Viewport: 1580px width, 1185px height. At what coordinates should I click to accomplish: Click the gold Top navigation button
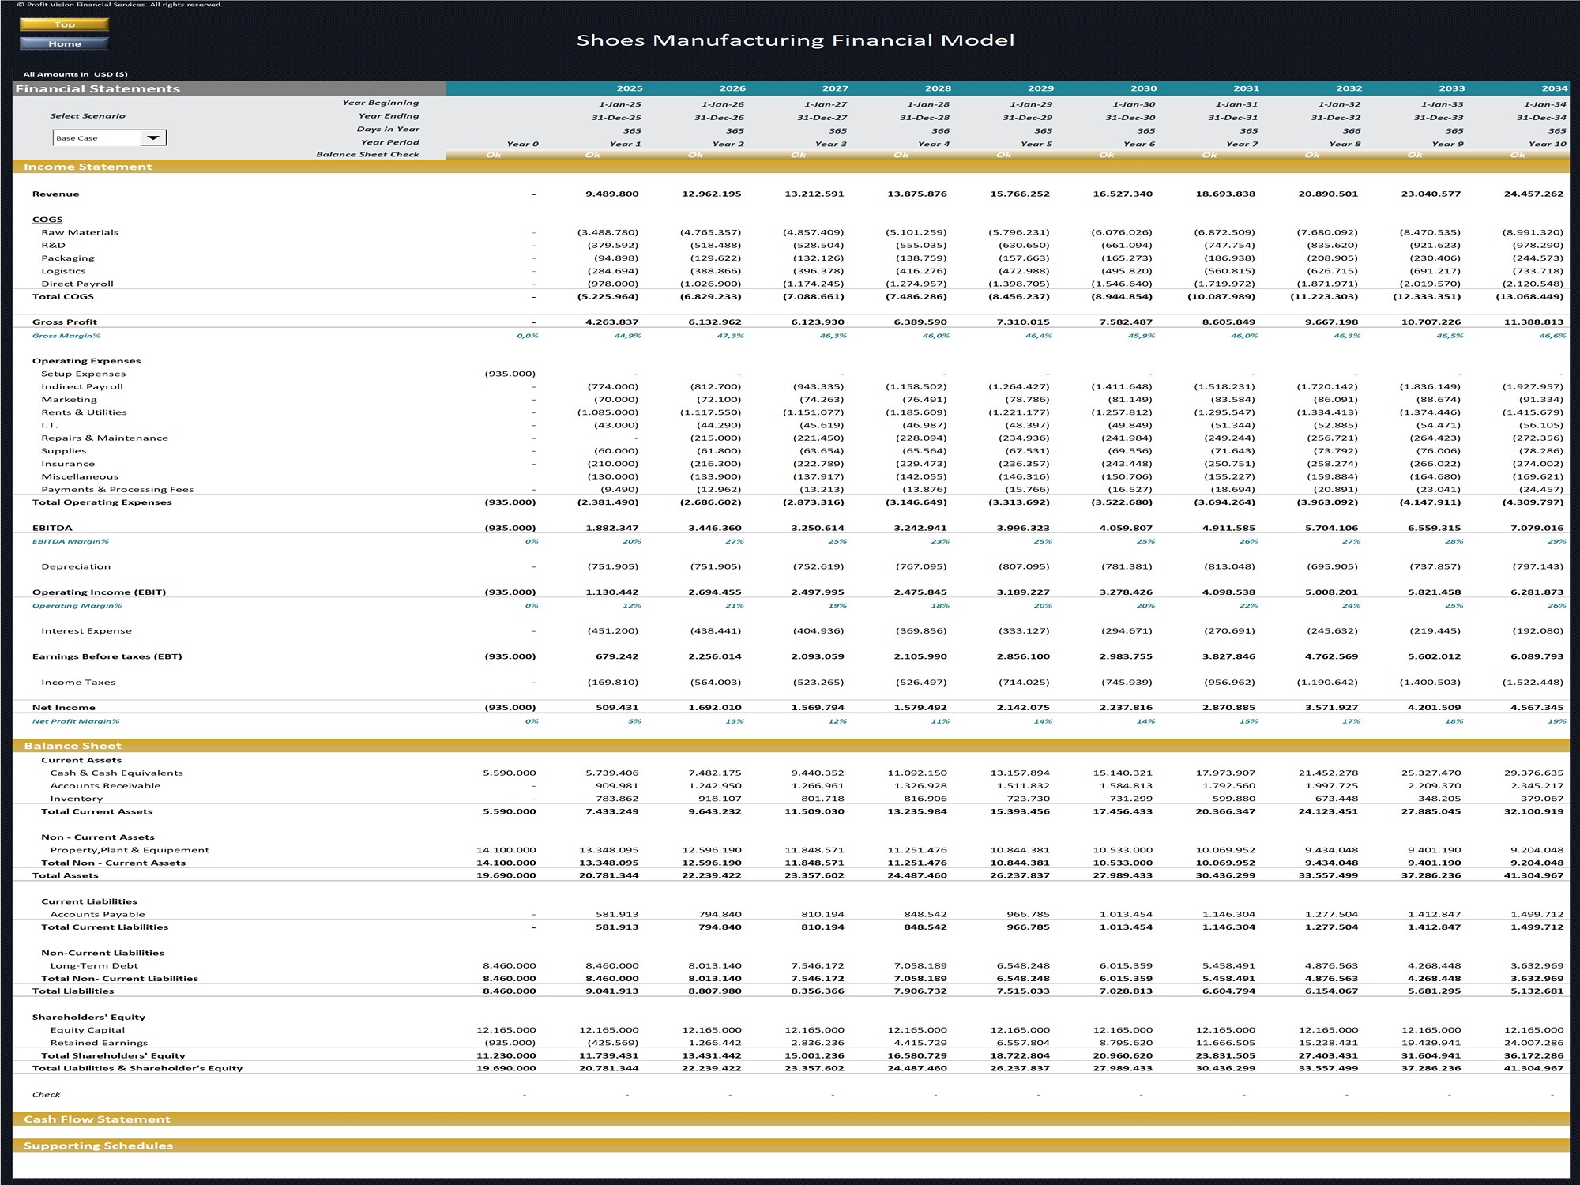click(66, 24)
